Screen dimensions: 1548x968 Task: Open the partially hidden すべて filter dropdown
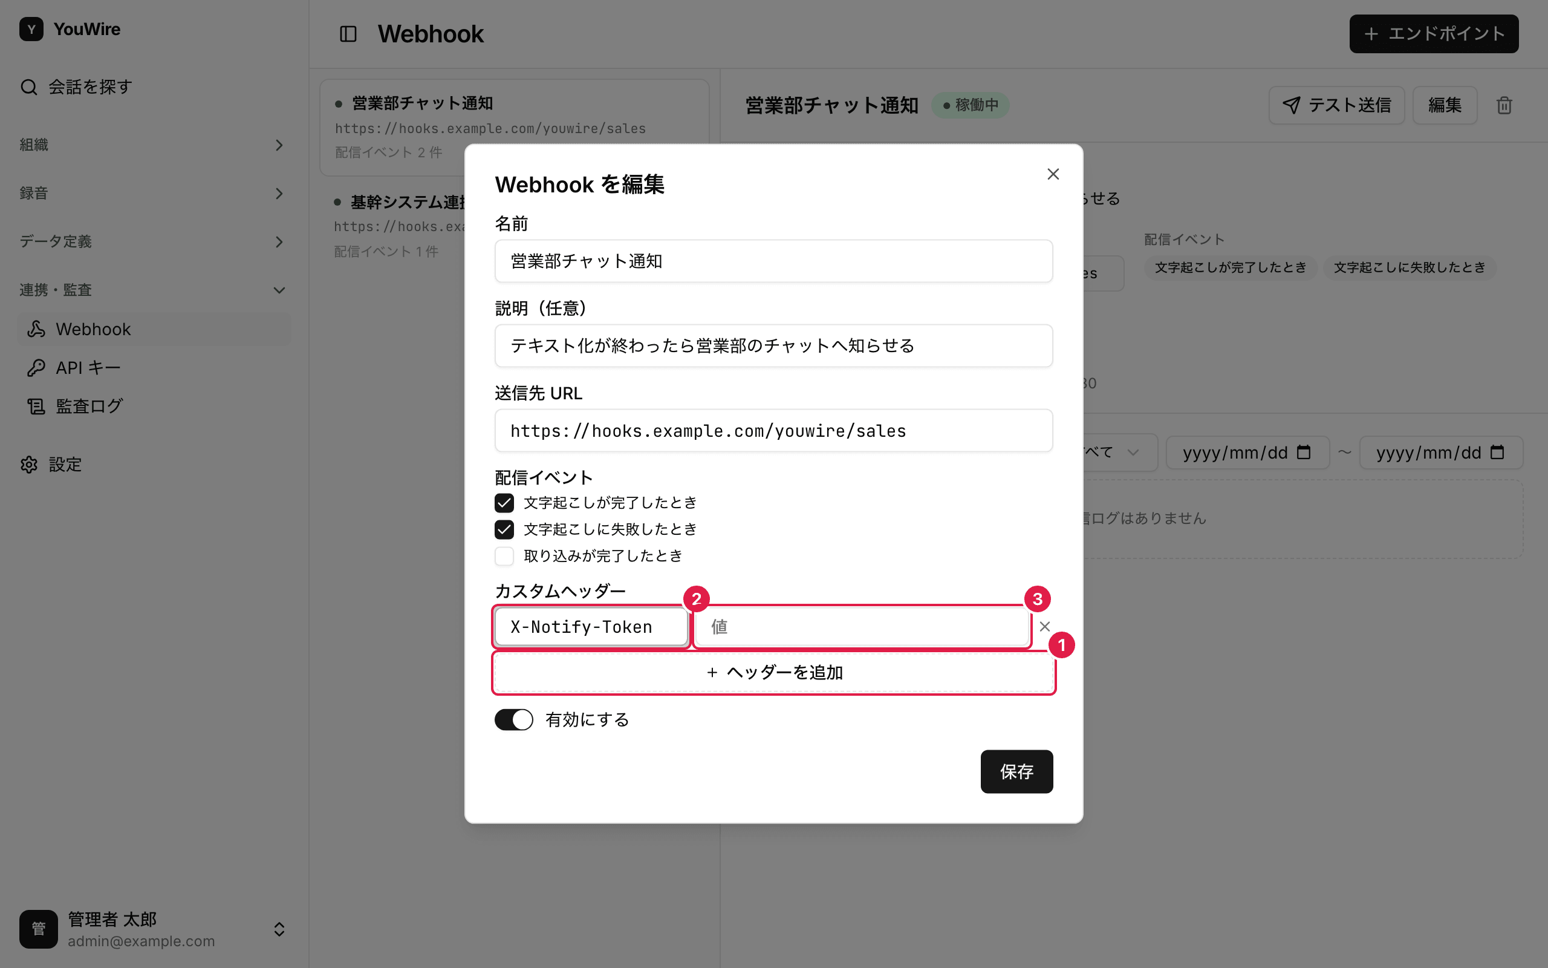tap(1120, 453)
